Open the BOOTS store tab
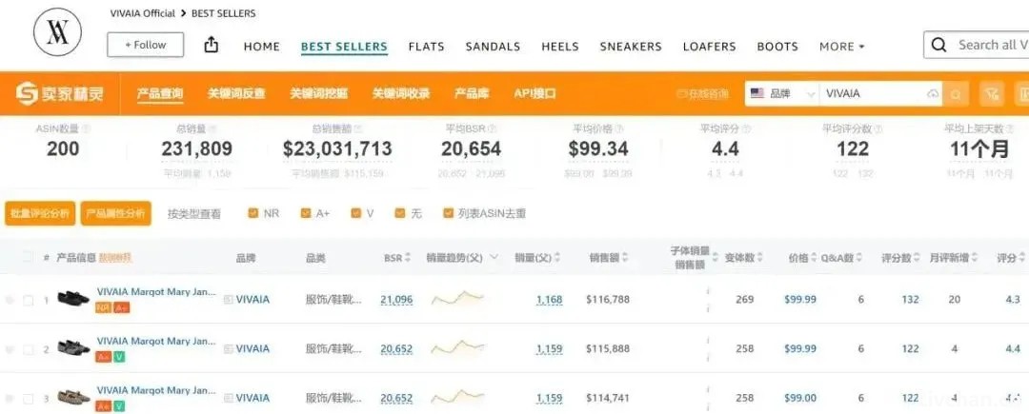Viewport: 1029px width, 414px height. click(x=777, y=47)
